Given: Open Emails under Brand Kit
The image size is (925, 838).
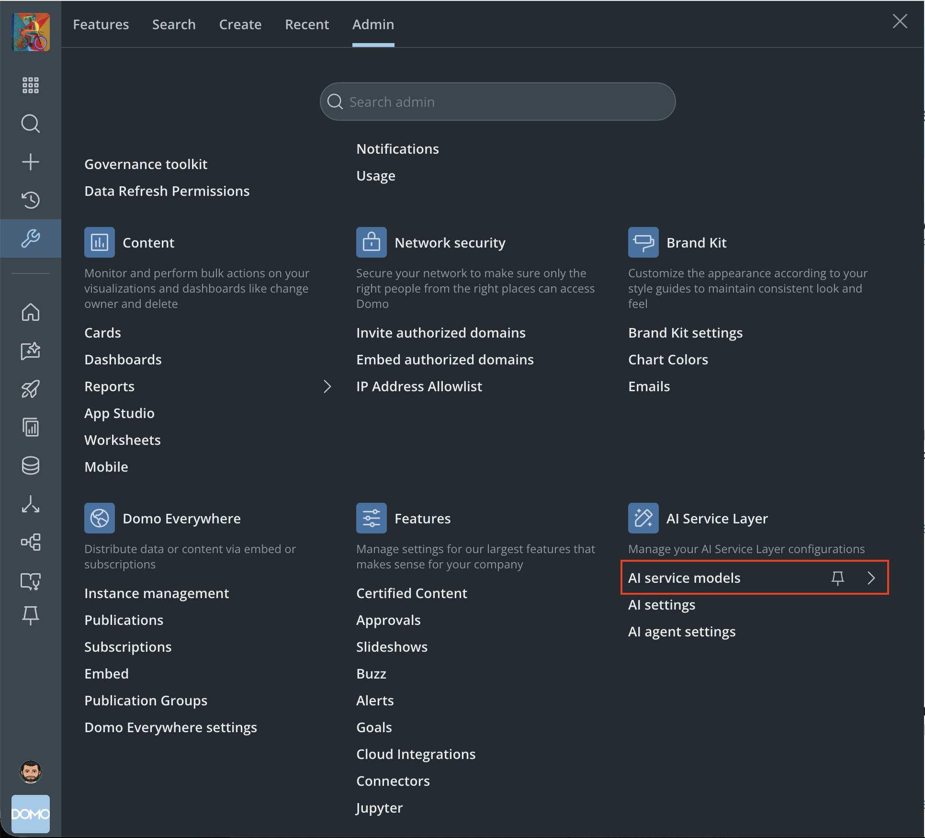Looking at the screenshot, I should click(649, 386).
